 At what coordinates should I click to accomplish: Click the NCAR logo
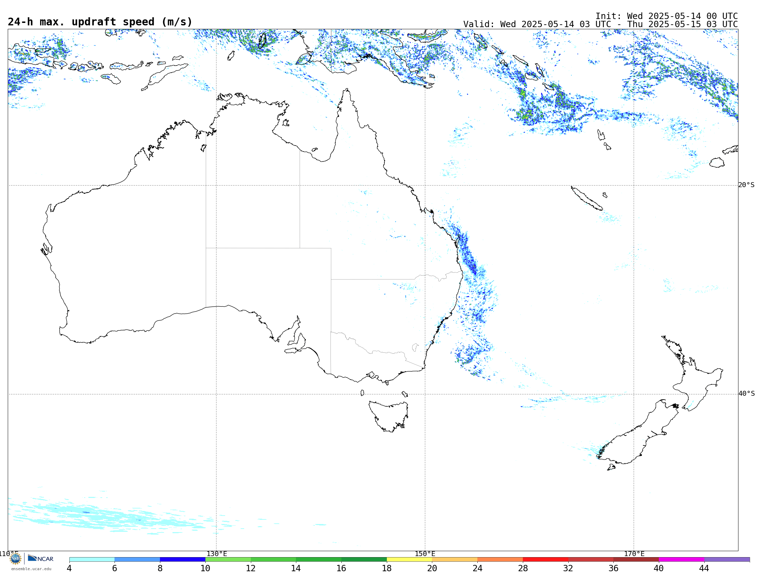coord(41,558)
